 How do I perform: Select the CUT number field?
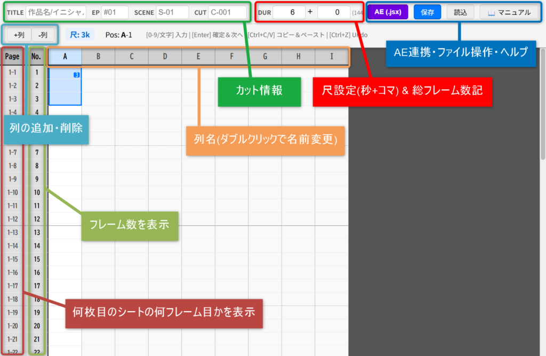coord(228,12)
